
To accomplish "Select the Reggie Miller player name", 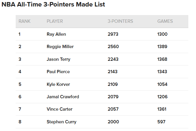I will (60, 47).
